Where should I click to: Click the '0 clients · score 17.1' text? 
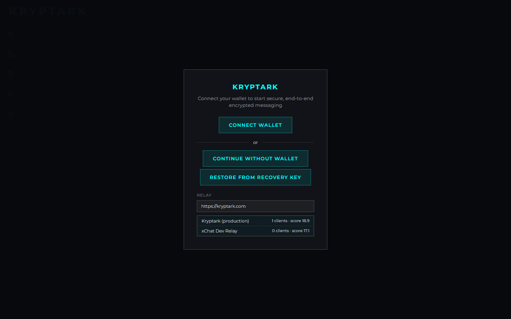(291, 230)
